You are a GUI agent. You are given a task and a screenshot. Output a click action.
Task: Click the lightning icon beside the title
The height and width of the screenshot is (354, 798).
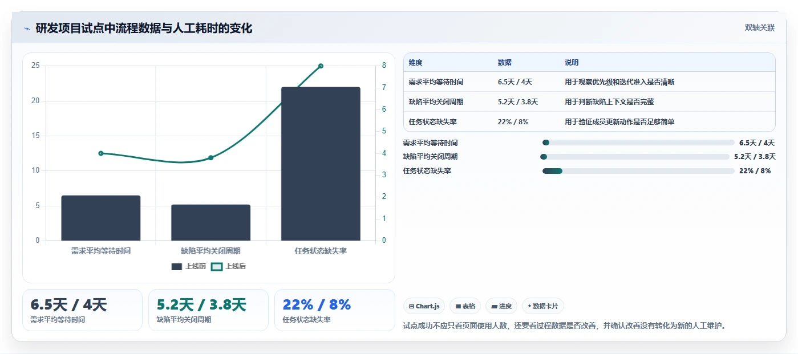[27, 29]
